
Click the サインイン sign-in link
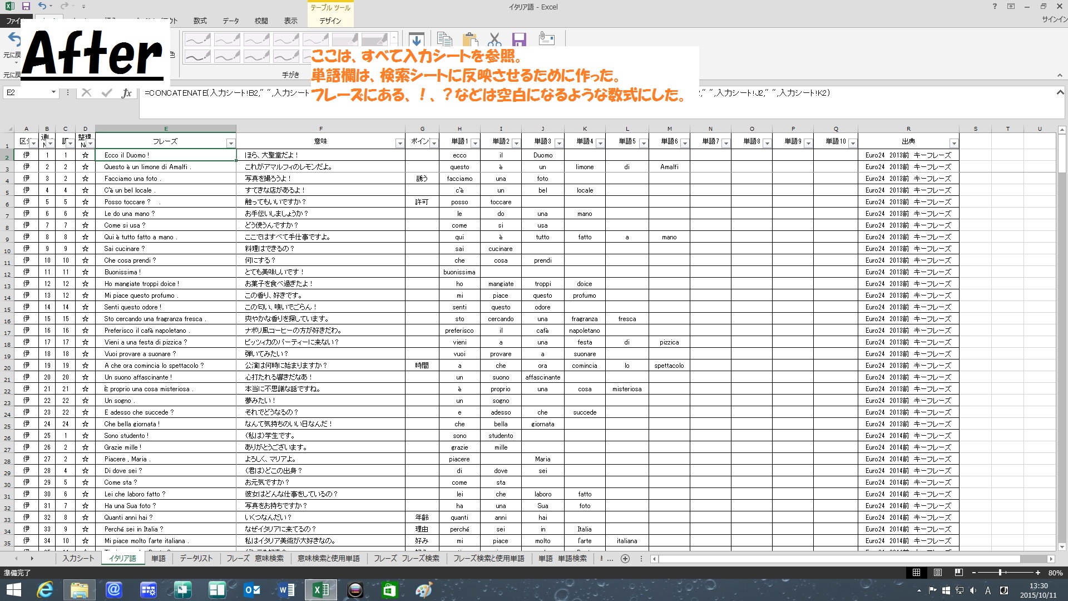pos(1054,19)
